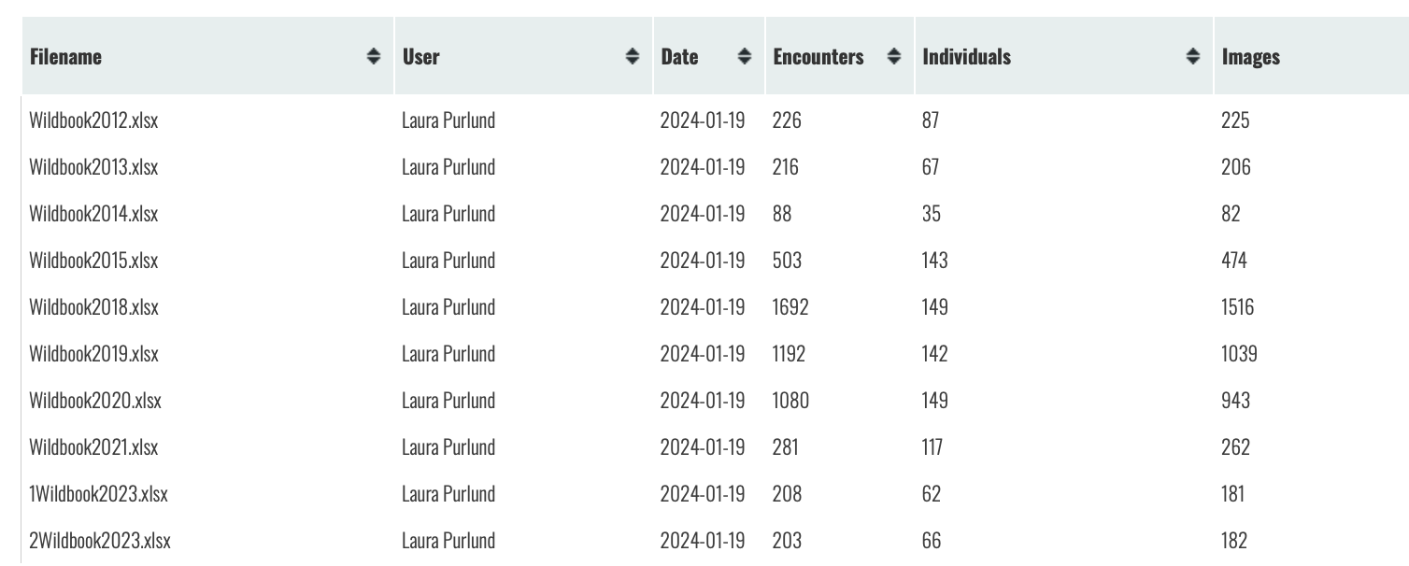The width and height of the screenshot is (1409, 566).
Task: Select the 1Wildbook2023.xlsx filename
Action: pyautogui.click(x=98, y=493)
